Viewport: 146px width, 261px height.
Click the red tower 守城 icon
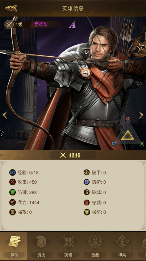pos(87,203)
